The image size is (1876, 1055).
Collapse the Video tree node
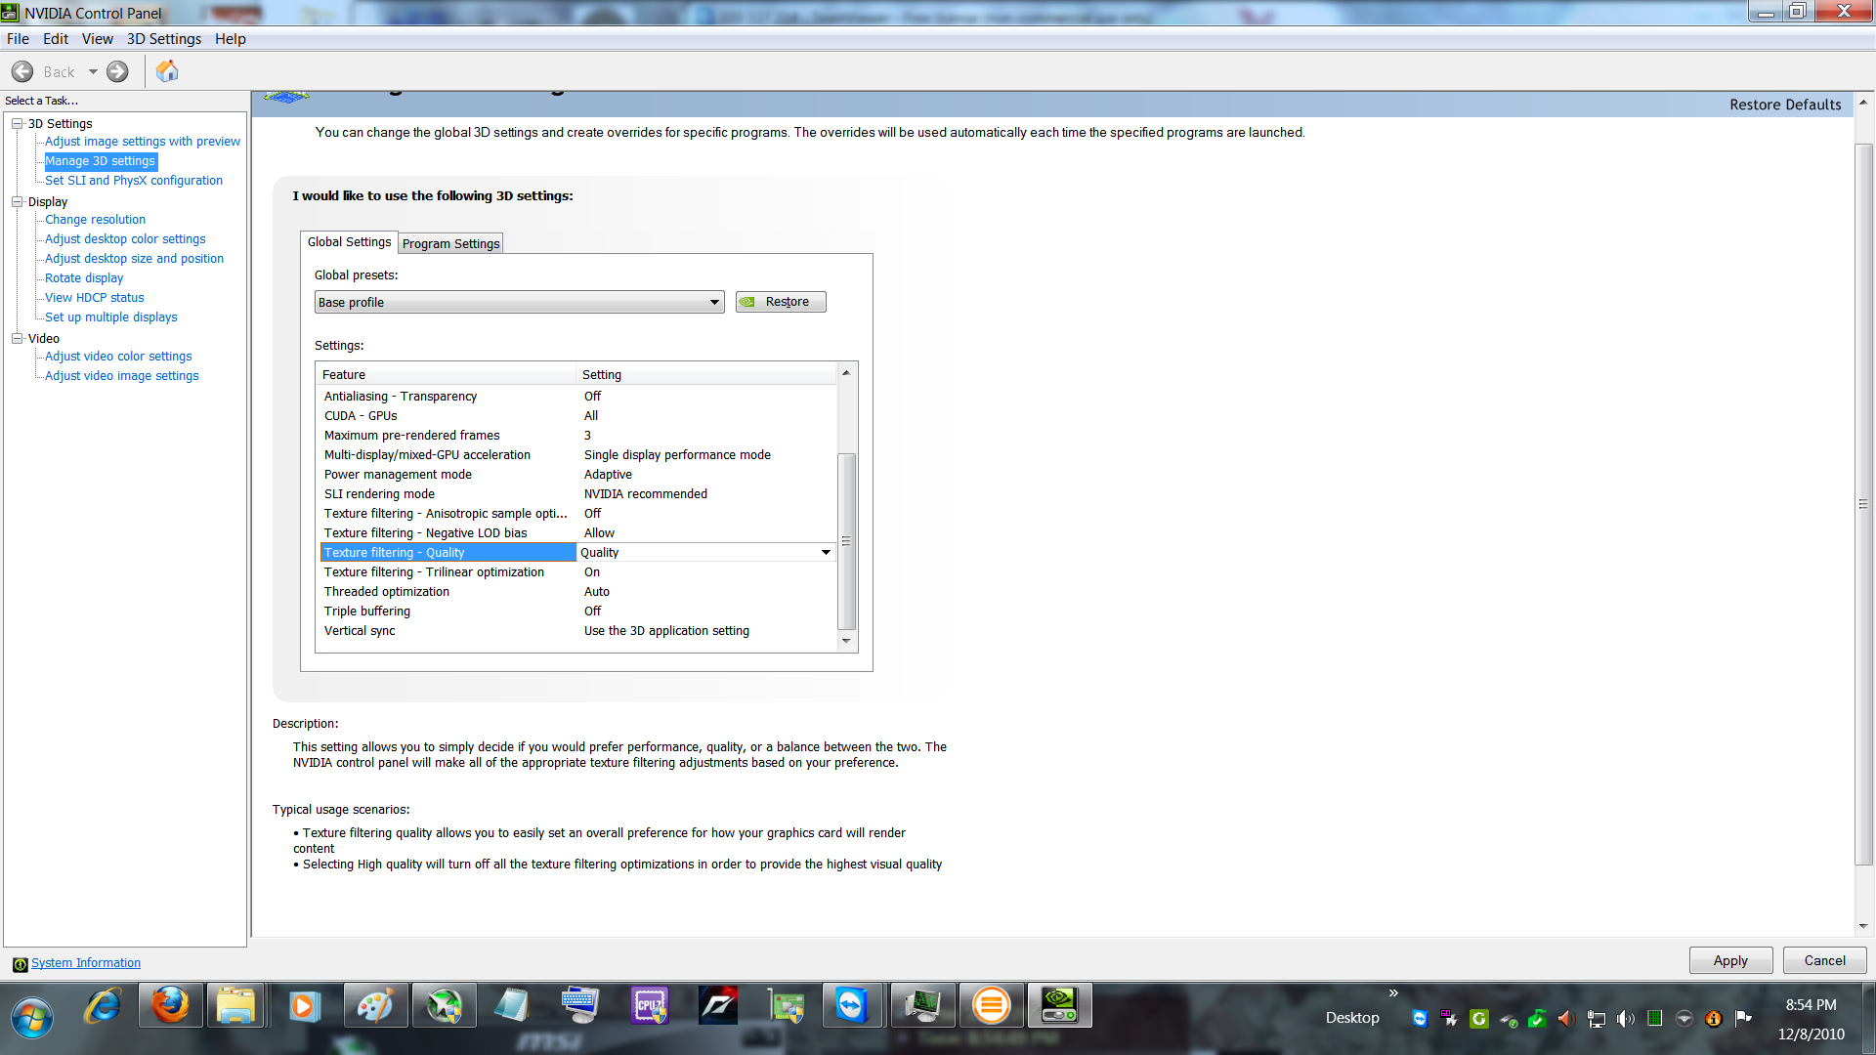click(17, 339)
